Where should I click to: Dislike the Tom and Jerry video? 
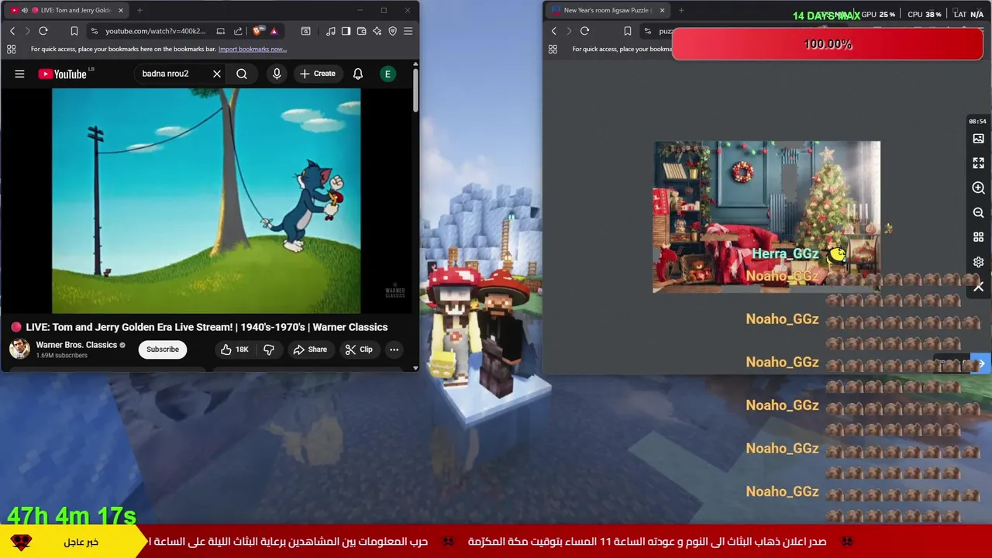tap(269, 350)
